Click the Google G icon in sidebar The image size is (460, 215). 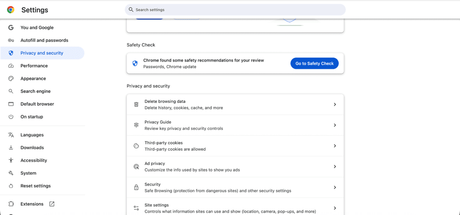tap(11, 28)
